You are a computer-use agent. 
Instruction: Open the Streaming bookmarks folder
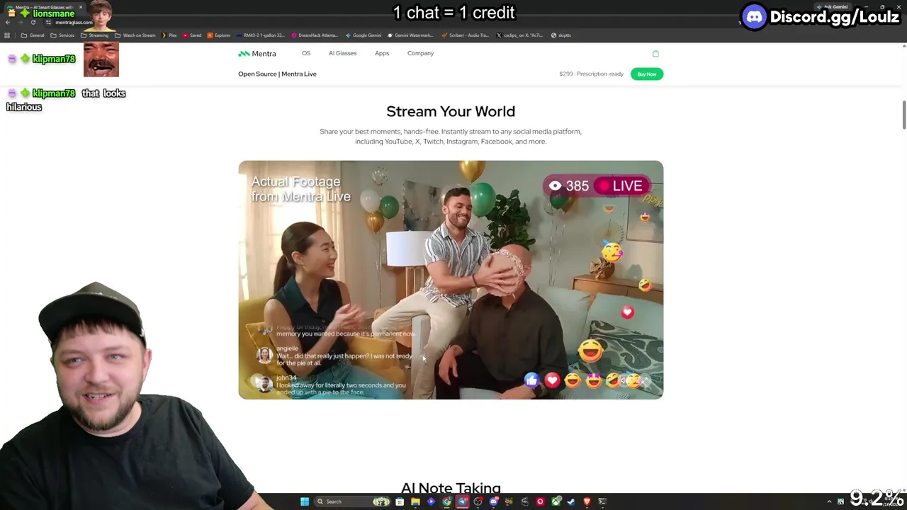pos(94,35)
